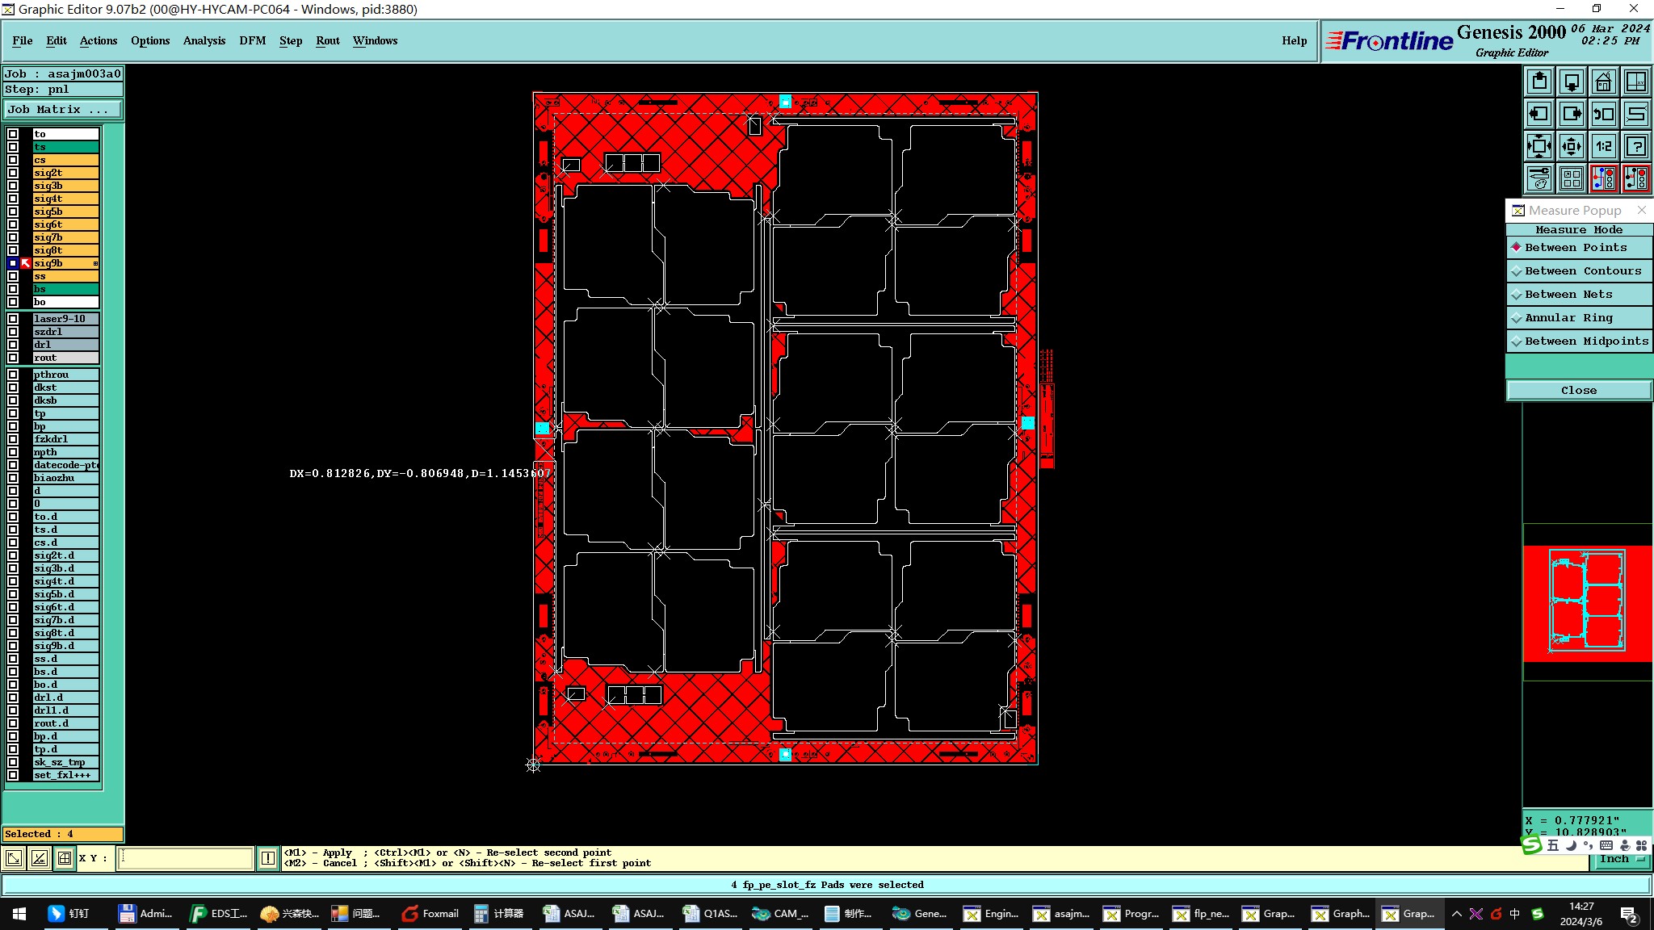The height and width of the screenshot is (930, 1654).
Task: Click the question mark help icon
Action: [x=1635, y=146]
